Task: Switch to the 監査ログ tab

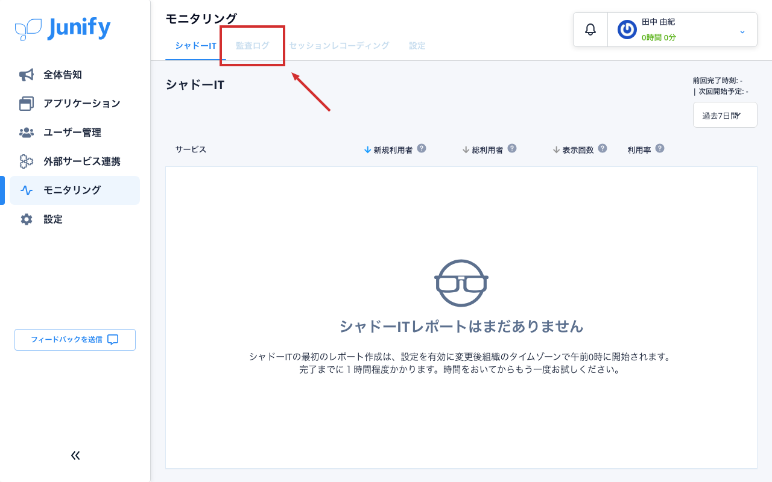Action: (253, 46)
